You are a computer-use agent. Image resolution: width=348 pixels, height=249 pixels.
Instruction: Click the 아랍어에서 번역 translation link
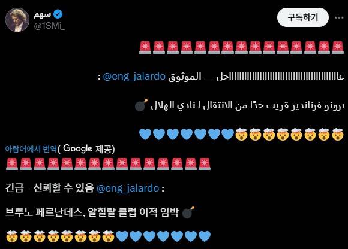[31, 148]
